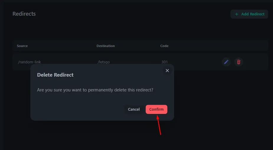Confirm deletion of the redirect
This screenshot has width=273, height=150.
pos(156,109)
